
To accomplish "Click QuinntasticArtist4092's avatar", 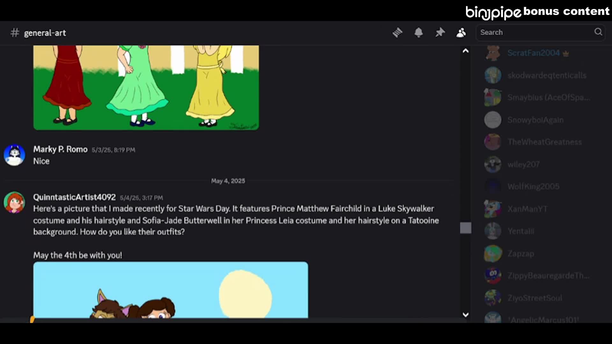I will click(14, 202).
